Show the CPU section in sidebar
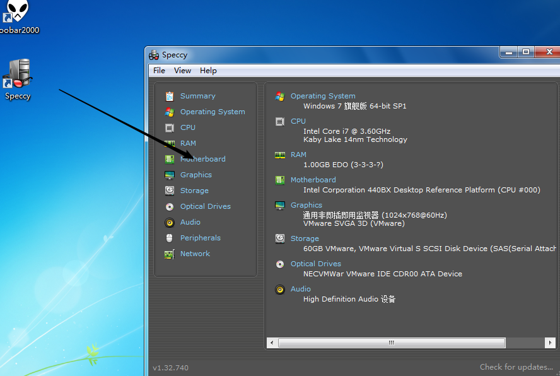 188,127
